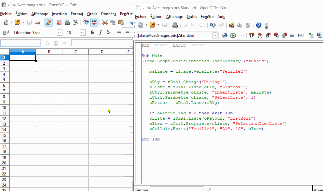Toggle AutoSpellcheck with red-underlined ABC icon
The image size is (323, 191).
coord(94,22)
